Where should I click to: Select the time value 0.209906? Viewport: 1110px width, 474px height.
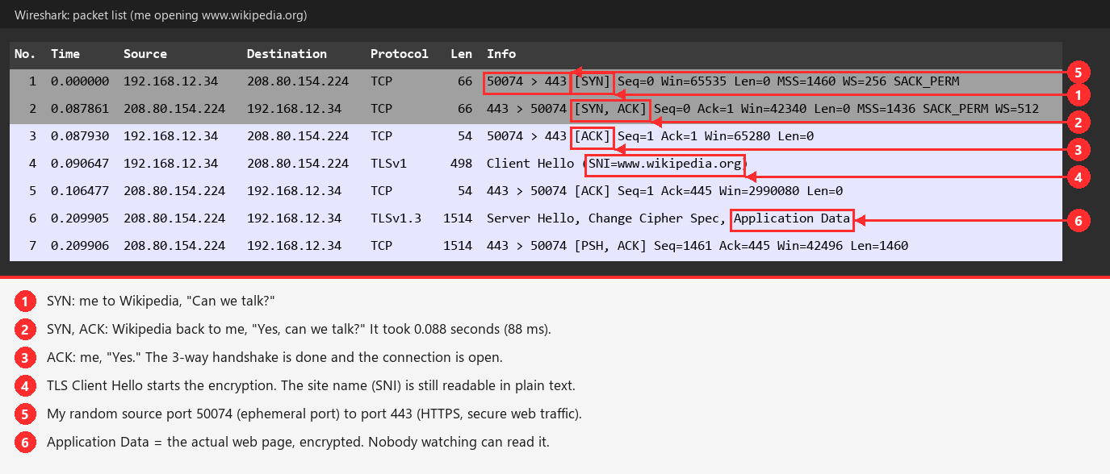click(80, 246)
